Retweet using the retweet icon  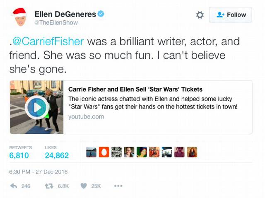(x=49, y=186)
